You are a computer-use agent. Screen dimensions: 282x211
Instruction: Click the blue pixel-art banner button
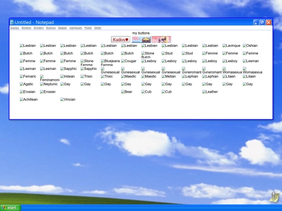point(141,40)
